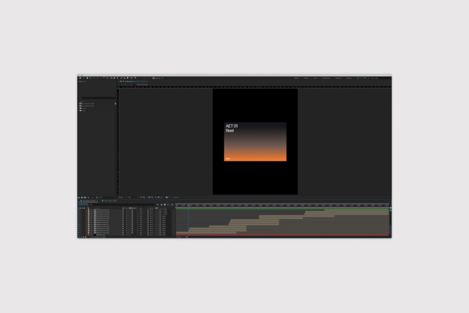Select the Zoom magnifier tool
Image resolution: width=469 pixels, height=313 pixels.
point(91,78)
